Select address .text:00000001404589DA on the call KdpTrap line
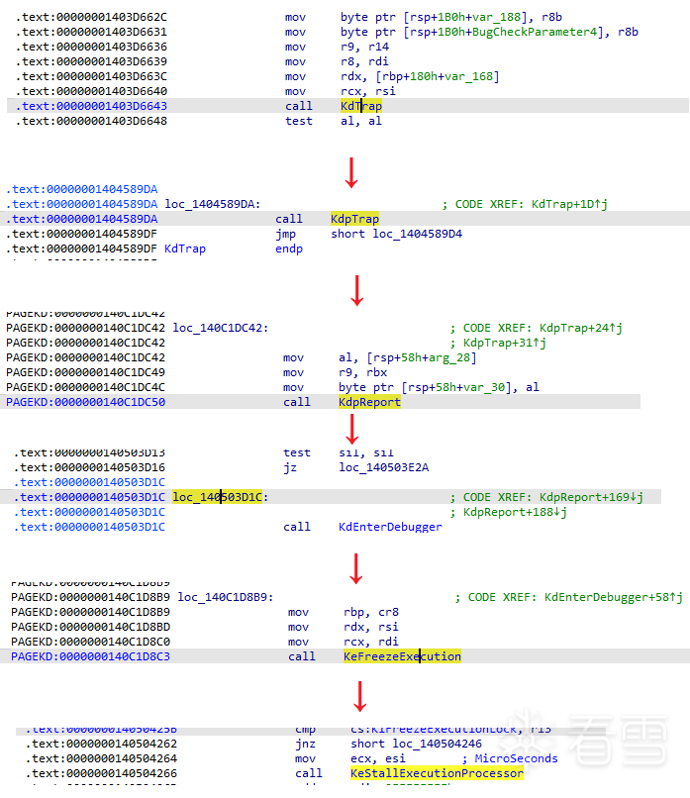Image resolution: width=690 pixels, height=798 pixels. (82, 219)
